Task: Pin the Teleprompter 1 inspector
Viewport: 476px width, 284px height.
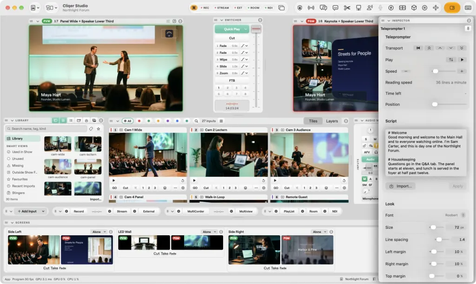Action: tap(468, 28)
